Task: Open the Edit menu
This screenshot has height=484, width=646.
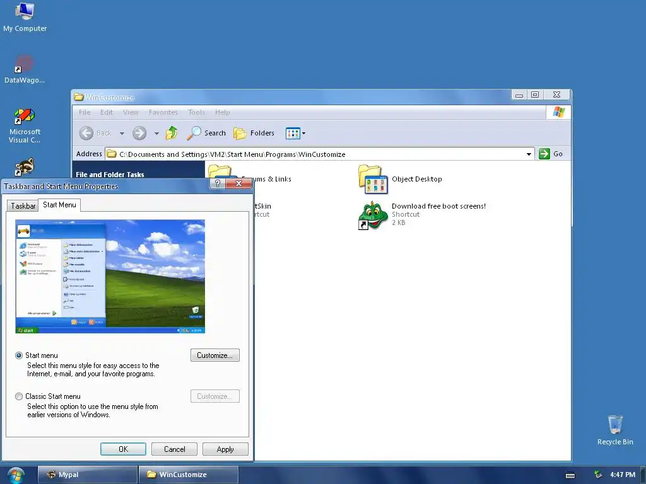Action: tap(106, 112)
